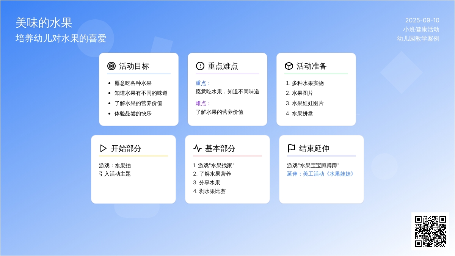The image size is (455, 256).
Task: Click the cube icon beside 活动准备
Action: (x=289, y=66)
